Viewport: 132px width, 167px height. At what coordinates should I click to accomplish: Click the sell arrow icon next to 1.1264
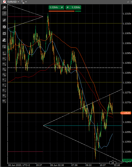coord(62,7)
